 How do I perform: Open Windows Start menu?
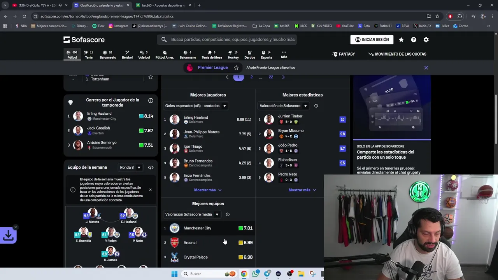pyautogui.click(x=174, y=274)
